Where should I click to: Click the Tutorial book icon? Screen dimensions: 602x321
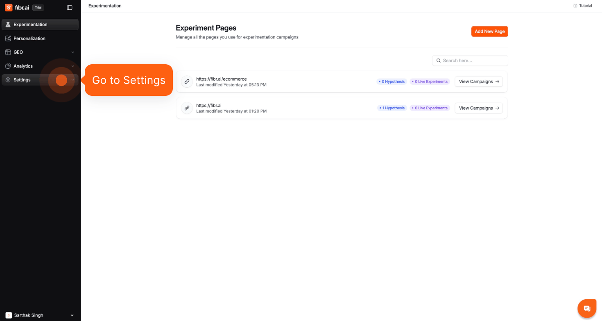pos(575,6)
